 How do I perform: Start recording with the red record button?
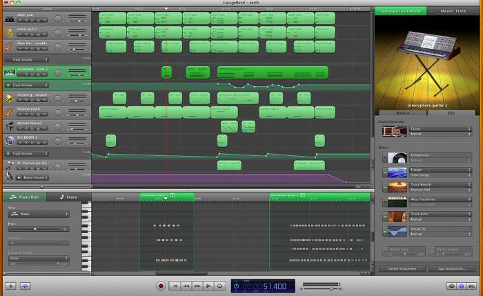coord(161,286)
